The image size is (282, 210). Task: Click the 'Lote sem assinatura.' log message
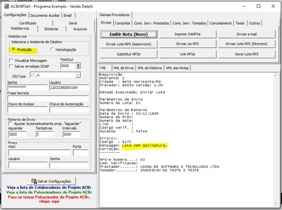[145, 145]
